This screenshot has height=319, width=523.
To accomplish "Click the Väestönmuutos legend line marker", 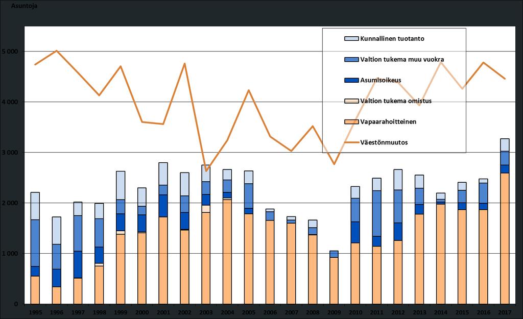I will point(351,142).
